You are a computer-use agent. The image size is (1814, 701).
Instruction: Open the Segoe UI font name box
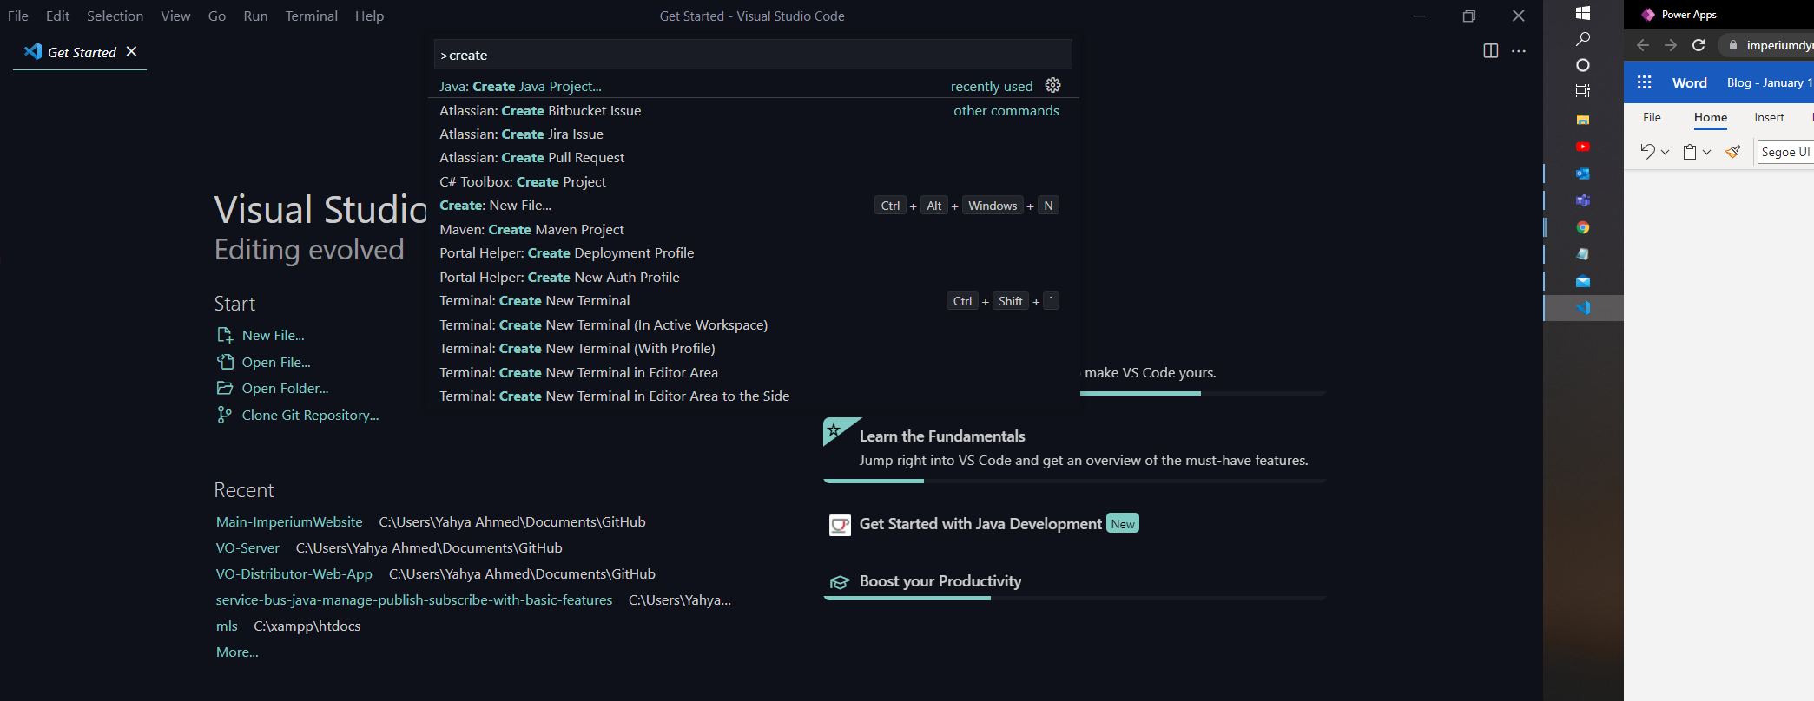pyautogui.click(x=1784, y=152)
